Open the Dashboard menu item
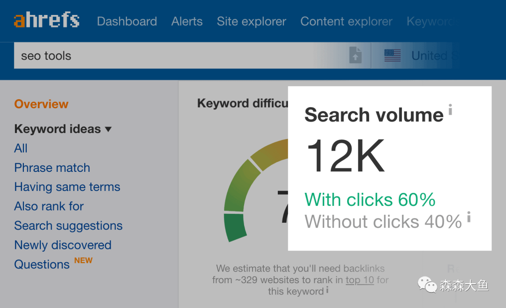 pyautogui.click(x=127, y=22)
